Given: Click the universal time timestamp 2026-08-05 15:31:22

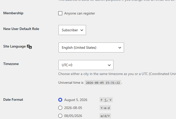Looking at the screenshot, I should [103, 83].
